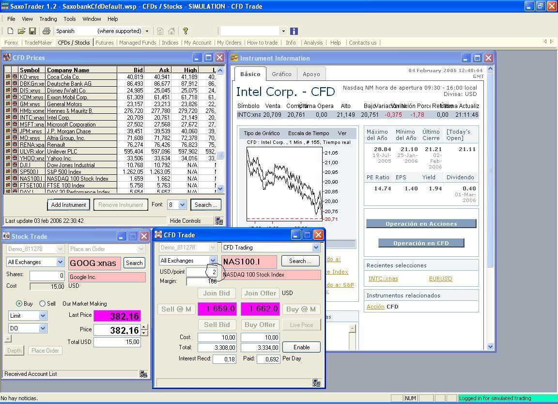This screenshot has width=558, height=404.
Task: Click the red icon beside YHOO:xna symbol
Action: [x=15, y=158]
